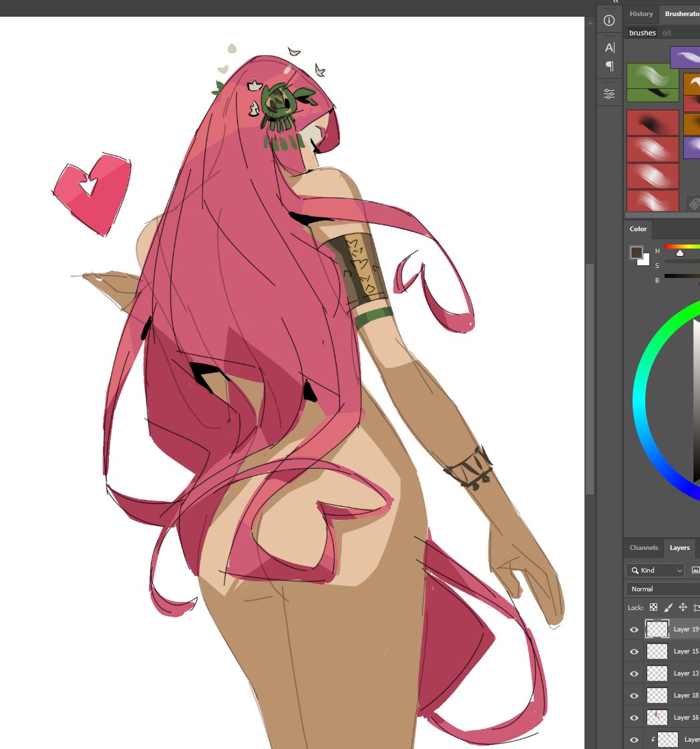The width and height of the screenshot is (700, 749).
Task: Click the Layer 16 name text
Action: point(686,717)
